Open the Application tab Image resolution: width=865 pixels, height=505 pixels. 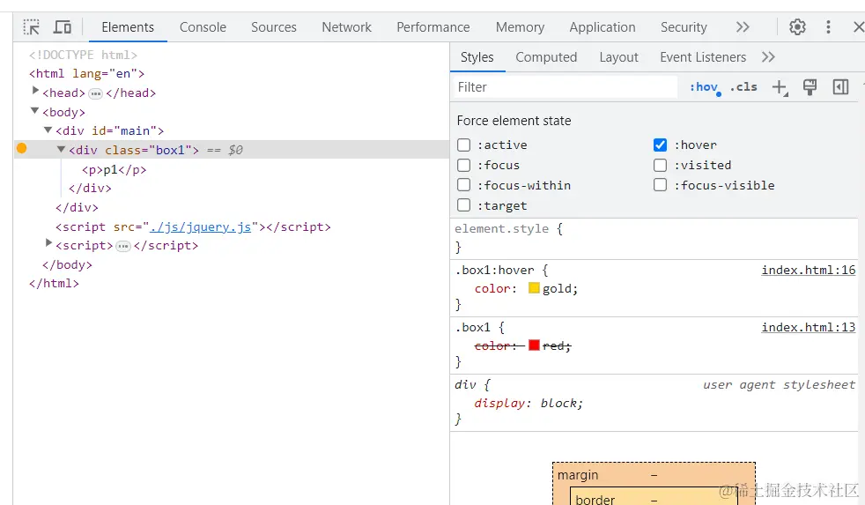(x=603, y=27)
